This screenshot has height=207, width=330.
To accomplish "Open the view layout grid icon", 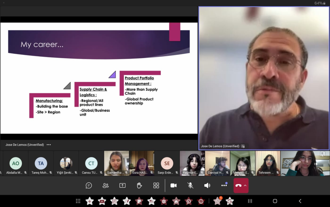I will (156, 185).
